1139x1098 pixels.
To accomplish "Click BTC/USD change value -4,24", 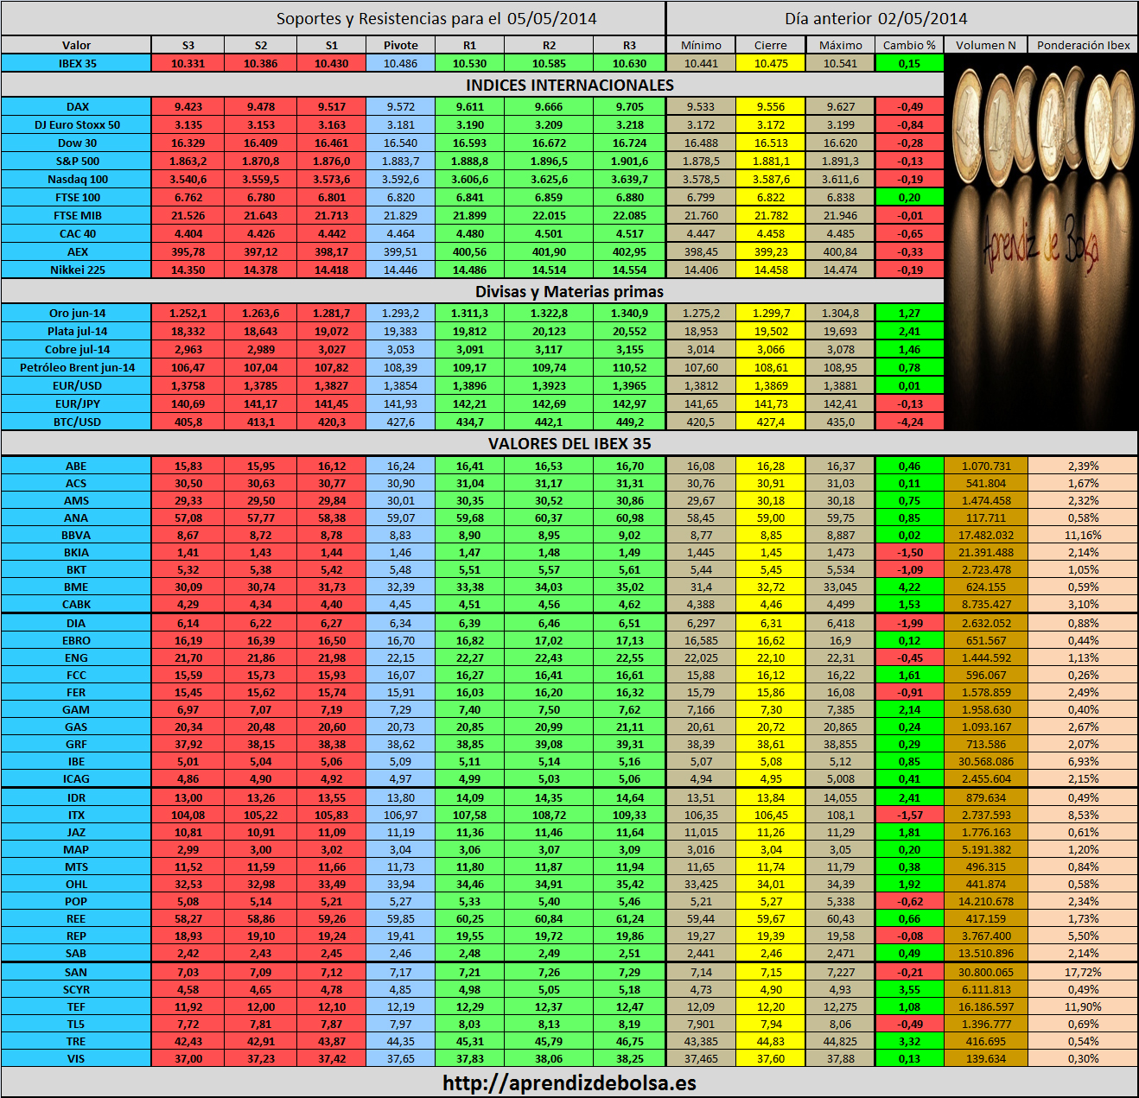I will coord(909,422).
